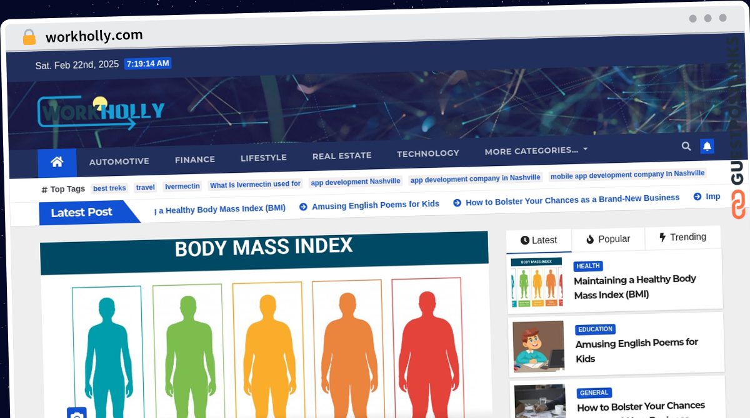
Task: Click the BMI thumbnail in sidebar
Action: pos(536,283)
